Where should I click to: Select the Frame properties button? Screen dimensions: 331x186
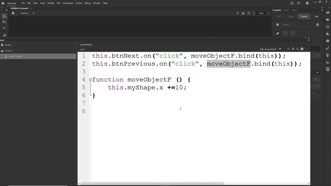click(x=304, y=17)
